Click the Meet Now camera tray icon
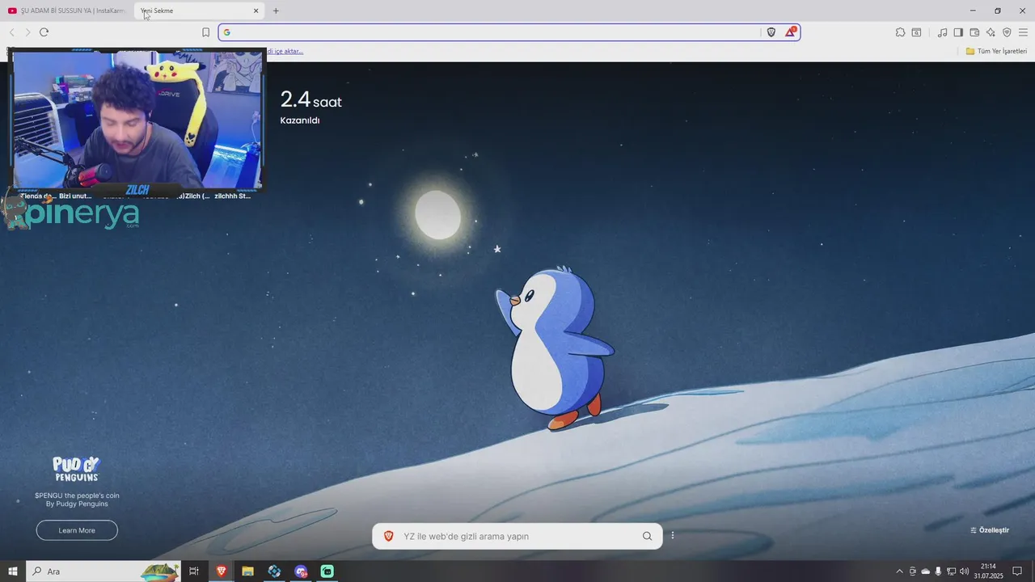1035x582 pixels. point(913,571)
